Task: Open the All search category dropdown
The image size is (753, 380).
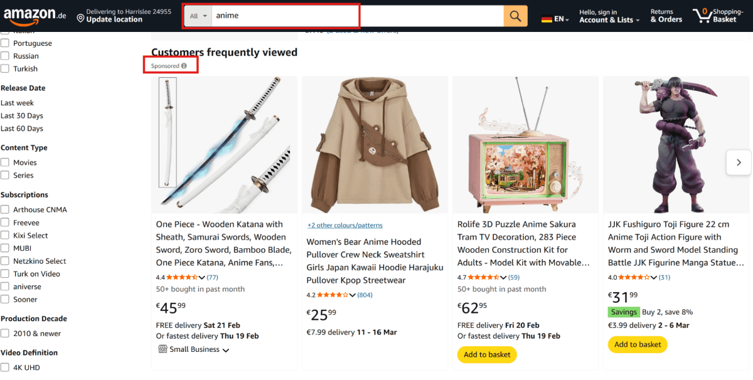Action: click(198, 16)
